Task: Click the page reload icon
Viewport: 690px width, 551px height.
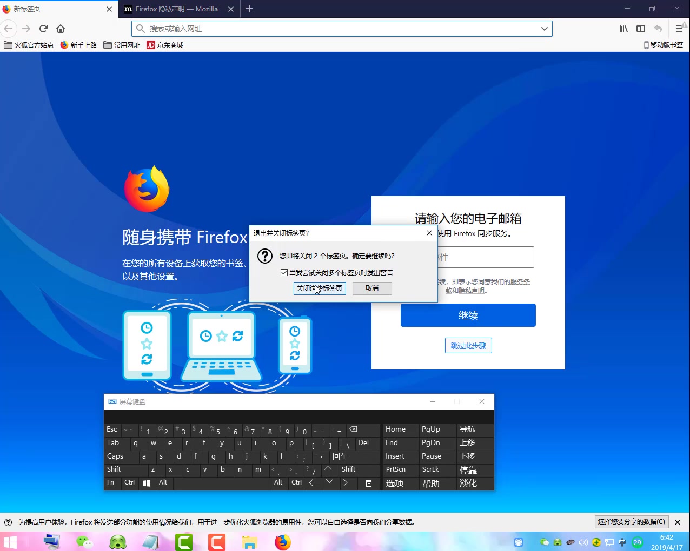Action: [x=43, y=29]
